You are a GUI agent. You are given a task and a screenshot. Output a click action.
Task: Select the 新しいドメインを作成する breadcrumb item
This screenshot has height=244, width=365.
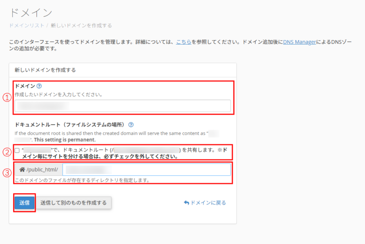point(81,25)
